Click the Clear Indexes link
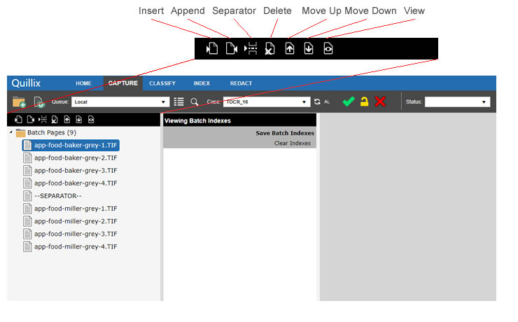 [292, 143]
